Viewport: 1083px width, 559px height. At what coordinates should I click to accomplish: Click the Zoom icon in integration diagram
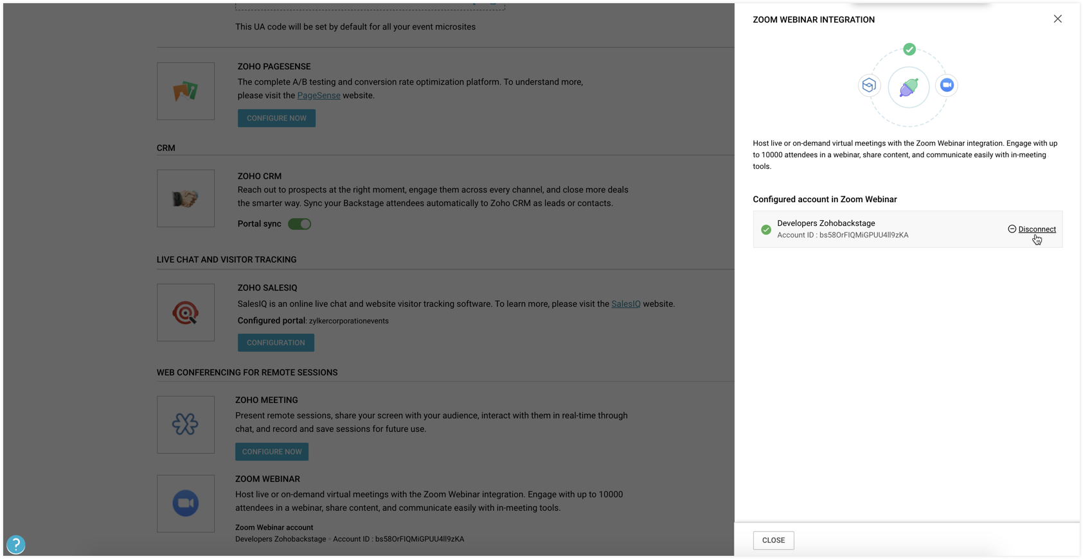pyautogui.click(x=947, y=85)
